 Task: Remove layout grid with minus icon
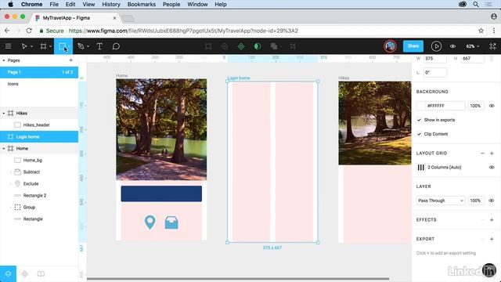pos(482,154)
